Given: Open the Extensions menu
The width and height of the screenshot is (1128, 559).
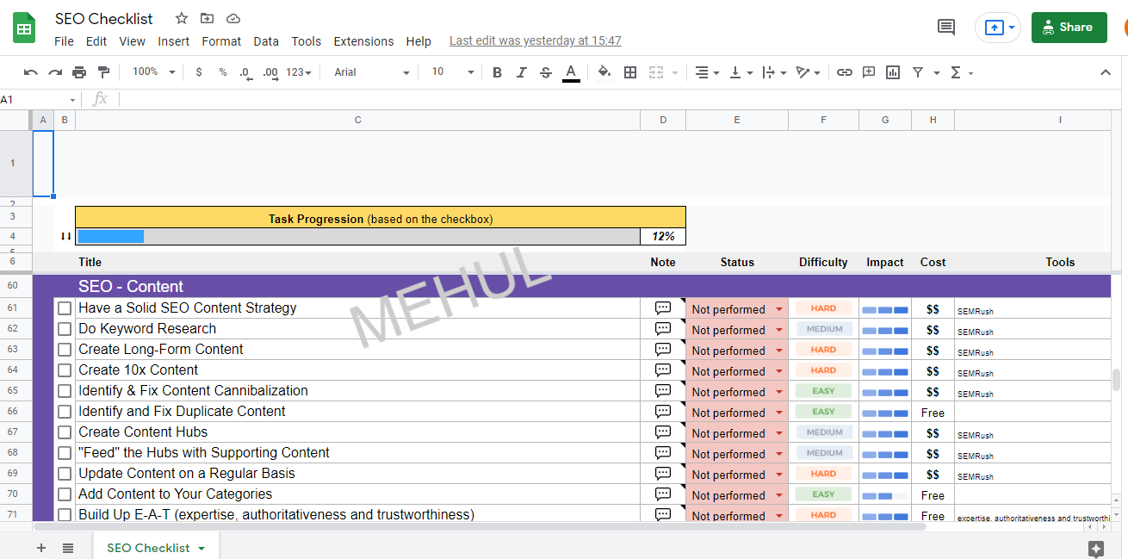Looking at the screenshot, I should [x=363, y=41].
